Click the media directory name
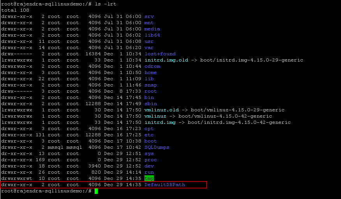 pos(152,29)
